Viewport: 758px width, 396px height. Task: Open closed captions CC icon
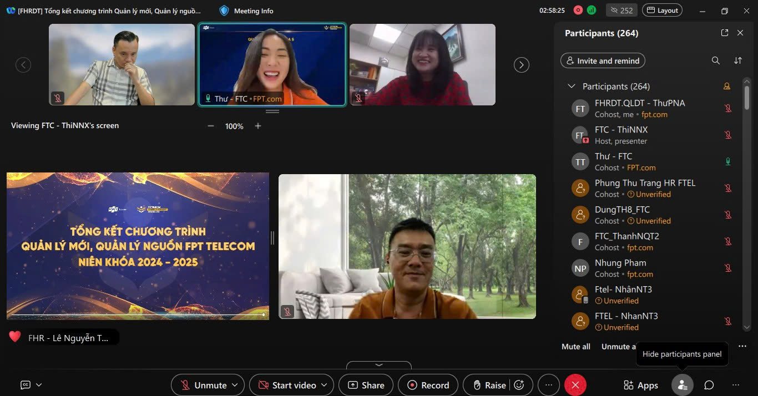point(25,385)
